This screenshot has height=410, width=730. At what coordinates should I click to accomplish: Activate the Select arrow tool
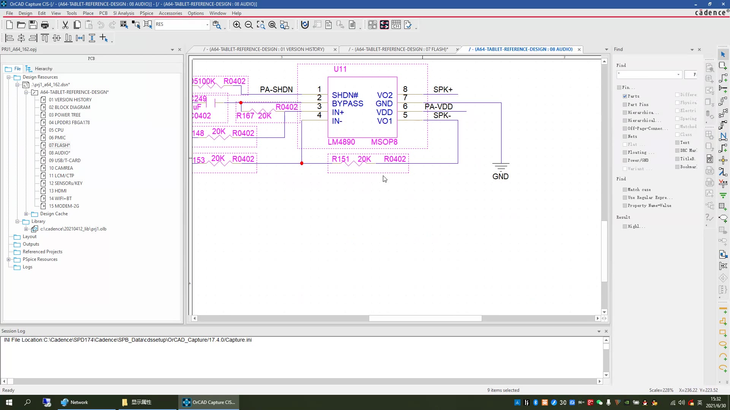pyautogui.click(x=723, y=54)
